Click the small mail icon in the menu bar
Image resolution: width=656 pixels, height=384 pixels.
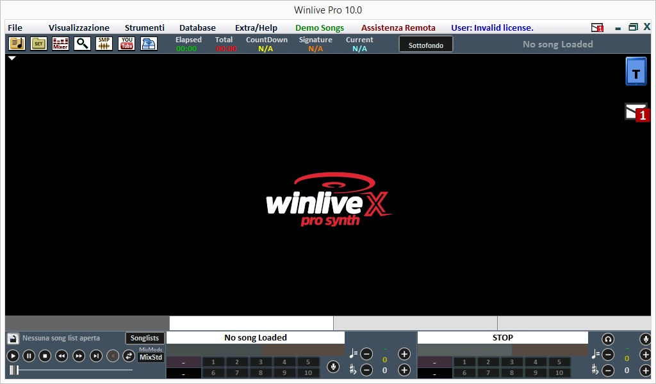597,28
